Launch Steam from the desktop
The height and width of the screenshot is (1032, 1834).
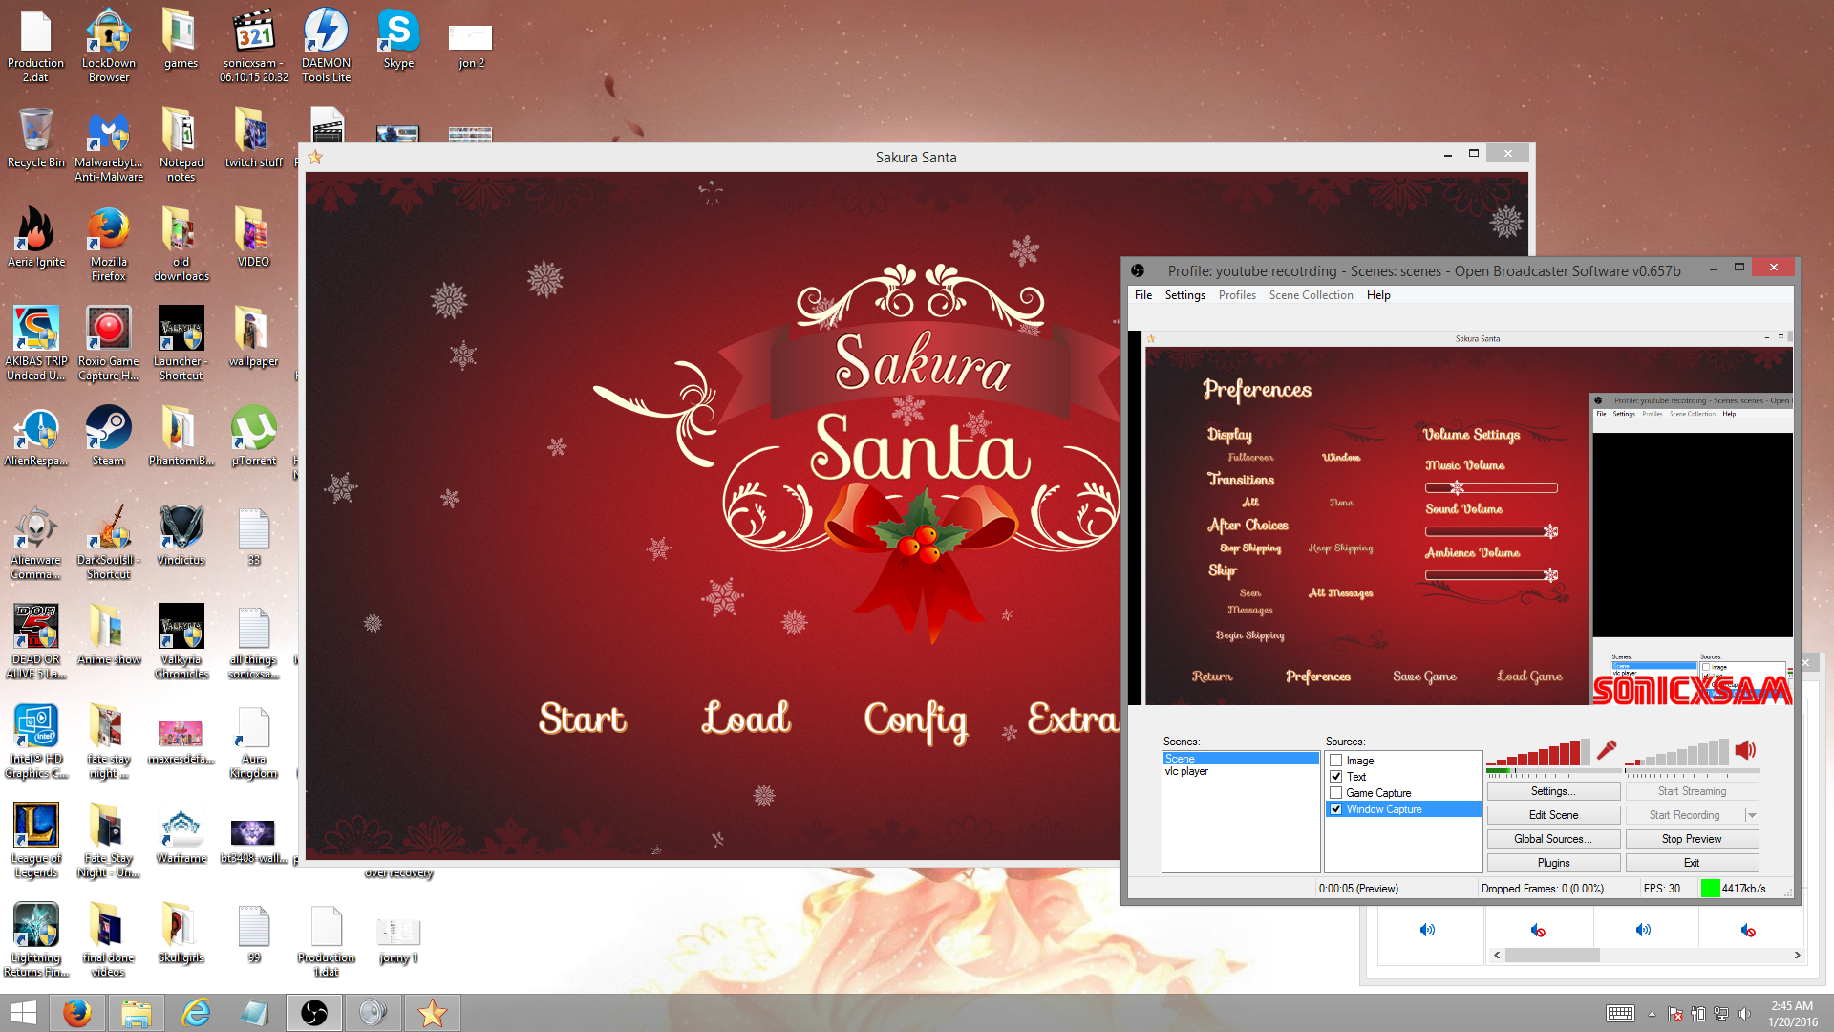pos(109,436)
